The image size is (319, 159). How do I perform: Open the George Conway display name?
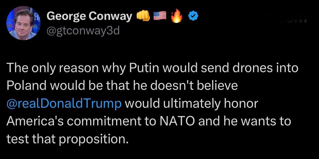click(x=90, y=17)
